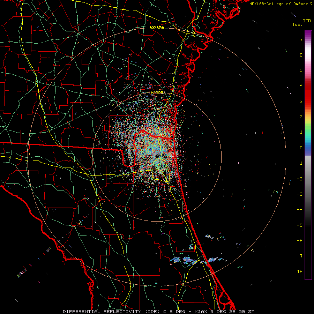Click the 1 tick label on color scale
Viewport: 314px width, 314px height.
click(x=301, y=132)
